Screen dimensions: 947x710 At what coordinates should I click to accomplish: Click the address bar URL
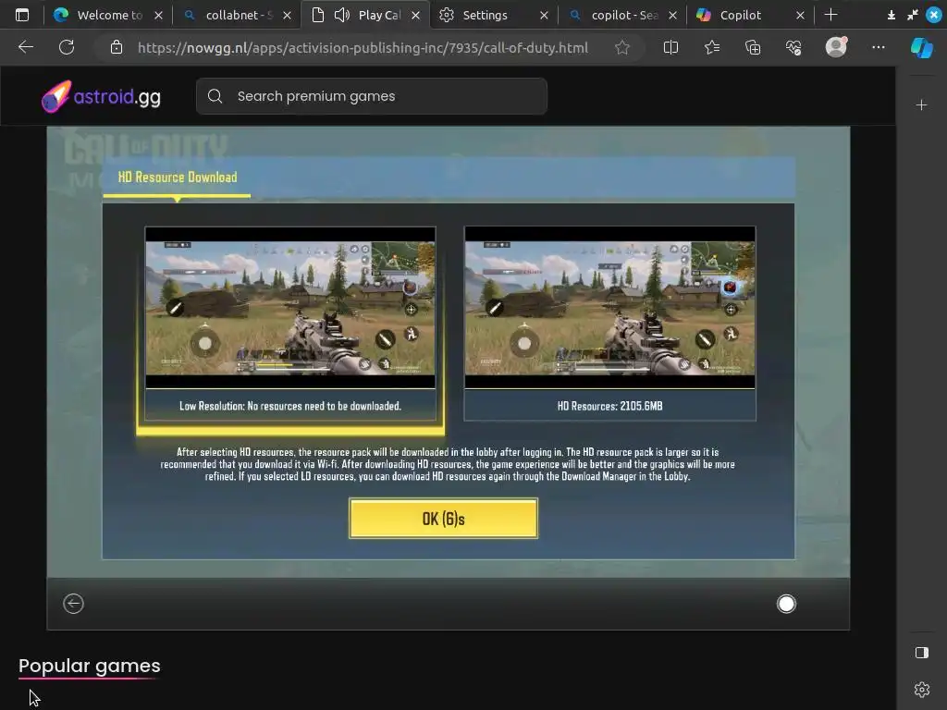pos(363,48)
